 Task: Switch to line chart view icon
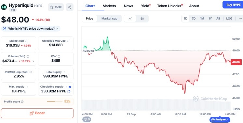point(130,19)
